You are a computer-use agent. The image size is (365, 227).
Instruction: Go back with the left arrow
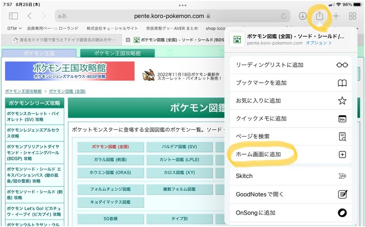tap(29, 16)
